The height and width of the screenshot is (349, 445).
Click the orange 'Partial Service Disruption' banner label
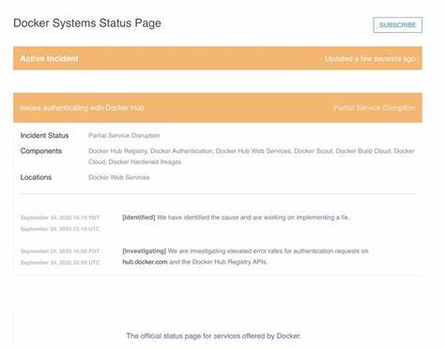point(375,108)
